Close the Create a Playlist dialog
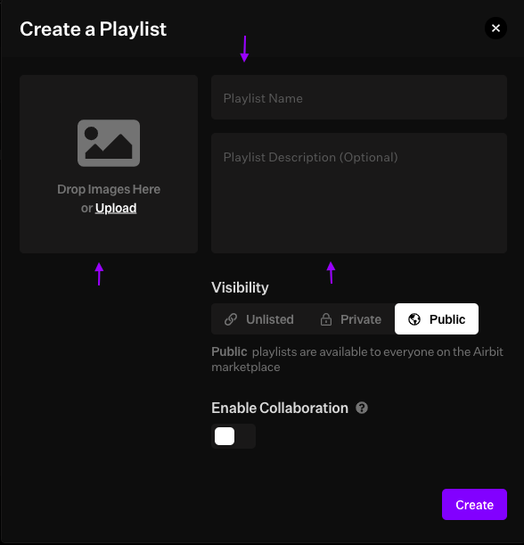 click(495, 29)
